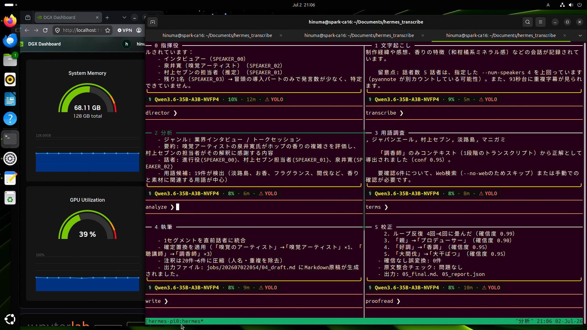Click the write prompt line

point(254,301)
